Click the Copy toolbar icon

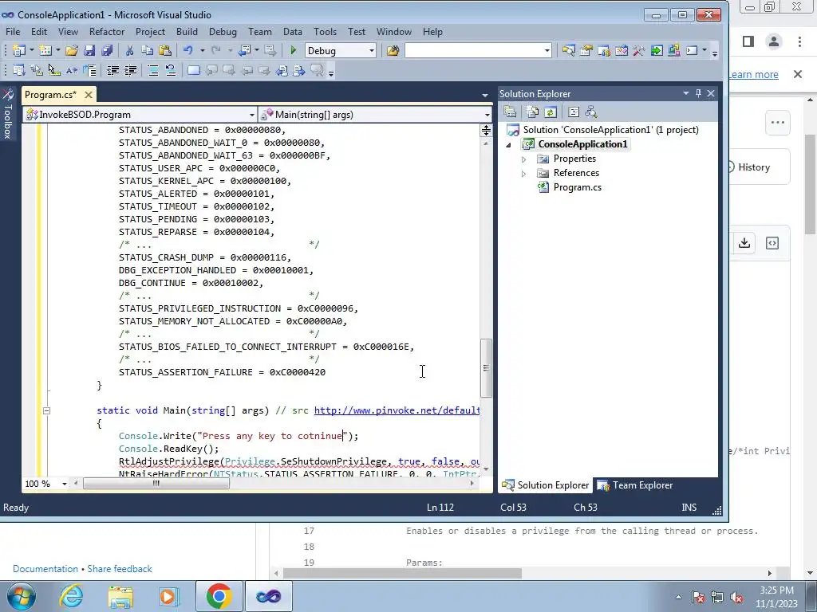(x=147, y=50)
